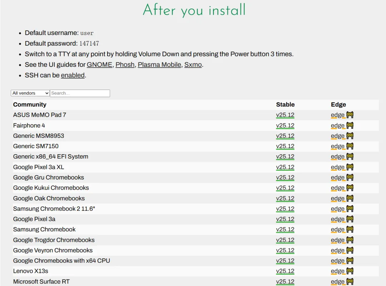386x286 pixels.
Task: Click edge barrier icon for Samsung Chromebook row
Action: pos(350,229)
